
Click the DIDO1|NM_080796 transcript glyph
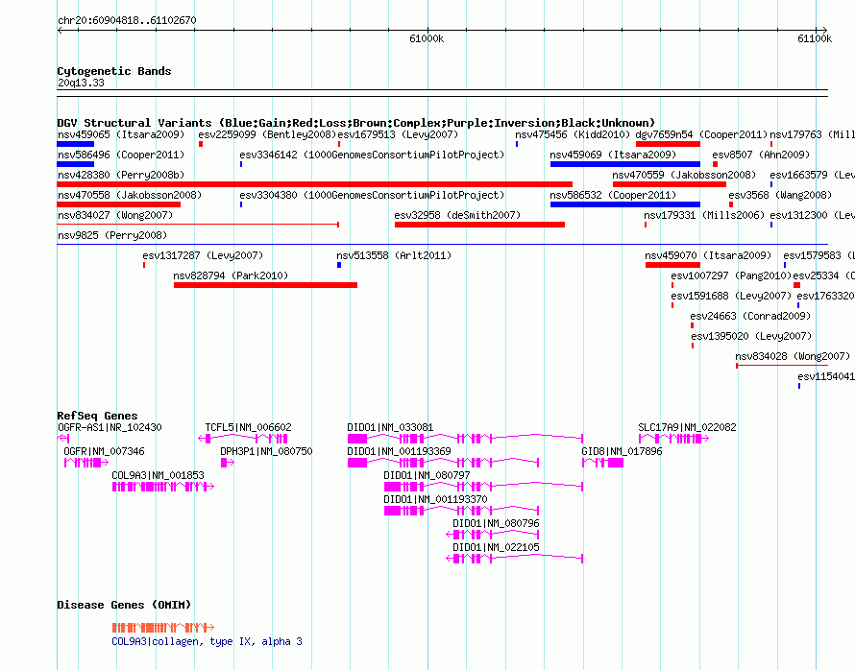(x=493, y=535)
